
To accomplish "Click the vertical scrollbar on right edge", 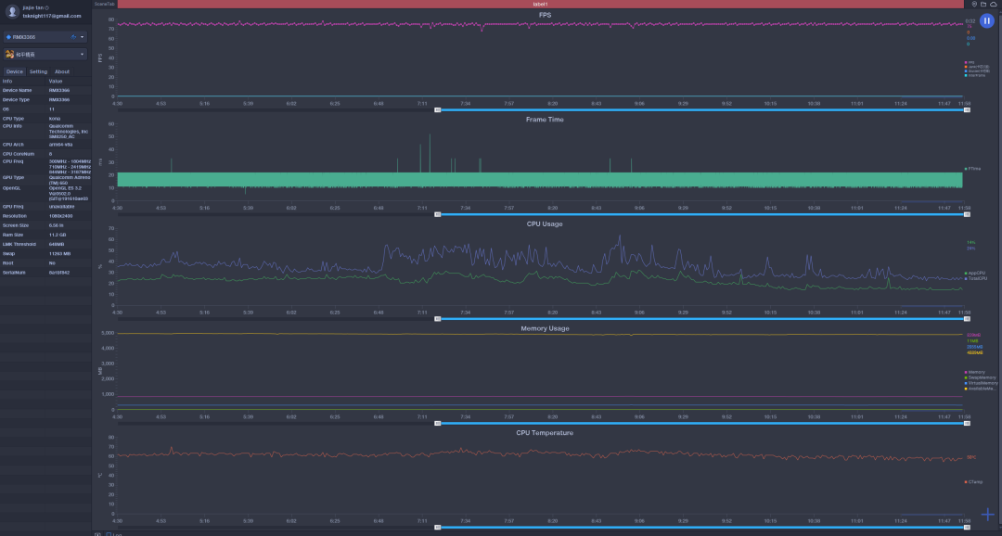I will point(1000,268).
